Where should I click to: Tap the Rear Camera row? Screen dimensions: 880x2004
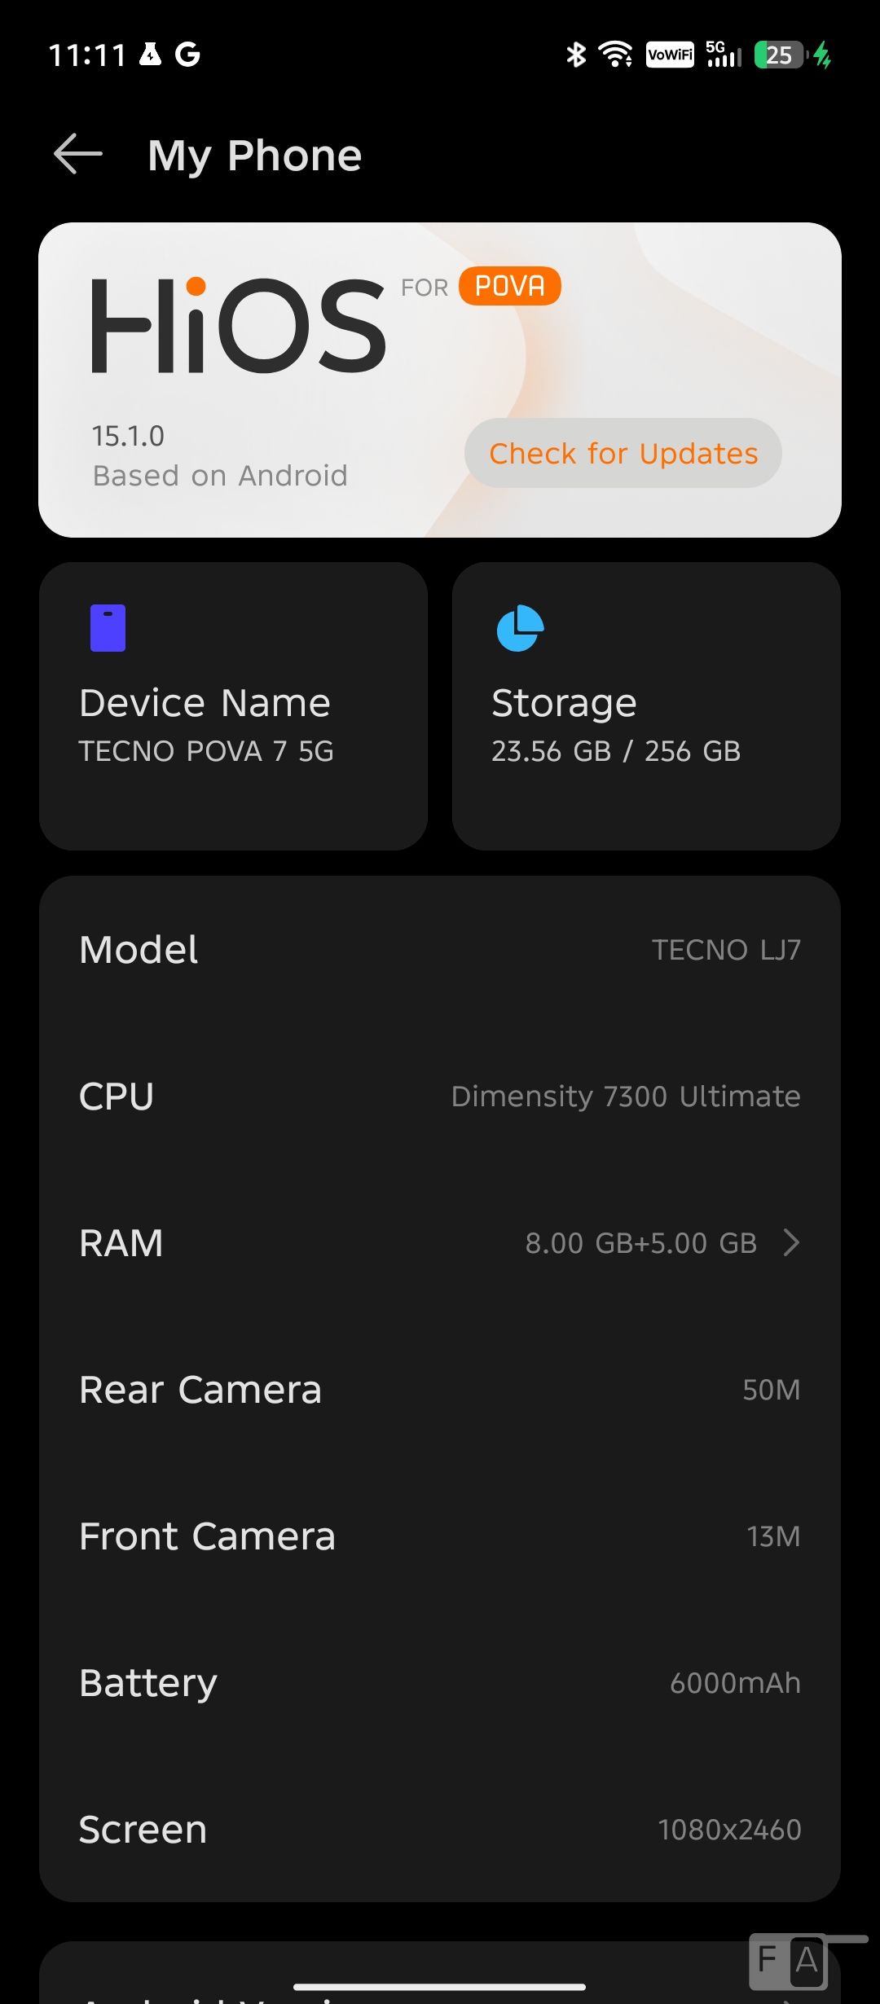click(440, 1389)
